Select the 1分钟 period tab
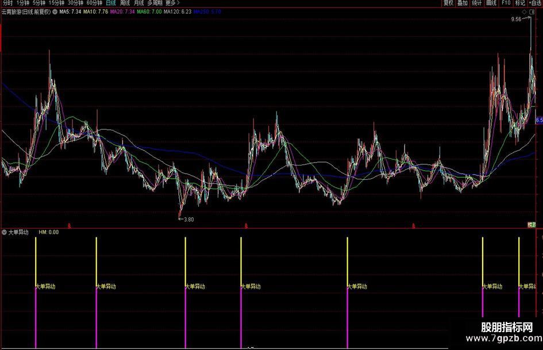The image size is (543, 350). (23, 3)
